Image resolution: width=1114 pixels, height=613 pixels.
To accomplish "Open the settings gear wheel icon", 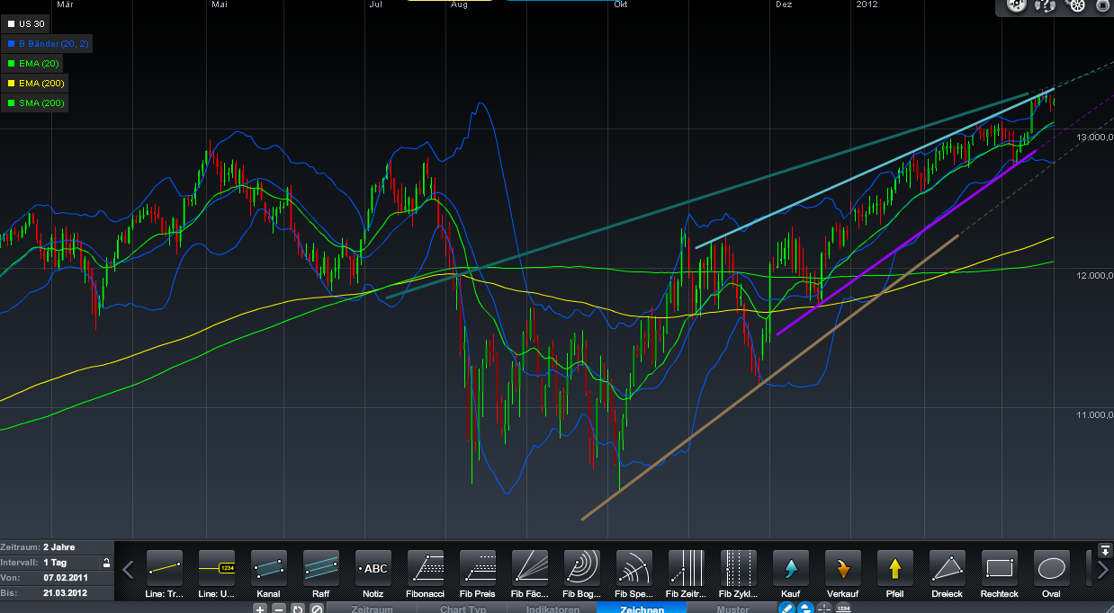I will (1074, 6).
